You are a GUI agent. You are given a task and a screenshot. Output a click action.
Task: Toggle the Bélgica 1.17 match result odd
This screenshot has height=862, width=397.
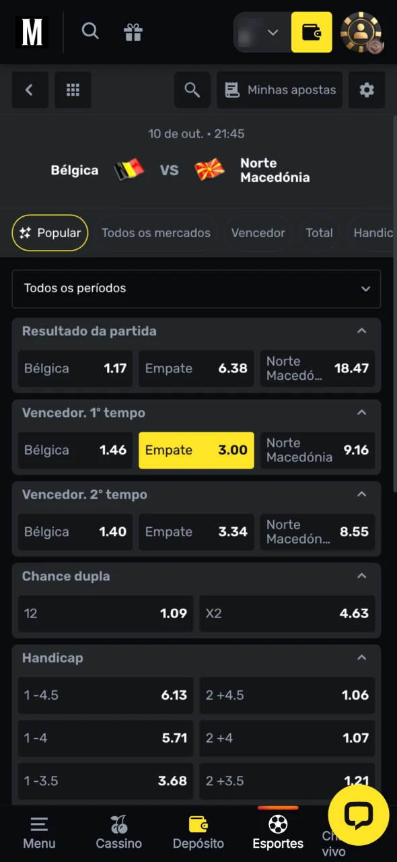tap(75, 368)
